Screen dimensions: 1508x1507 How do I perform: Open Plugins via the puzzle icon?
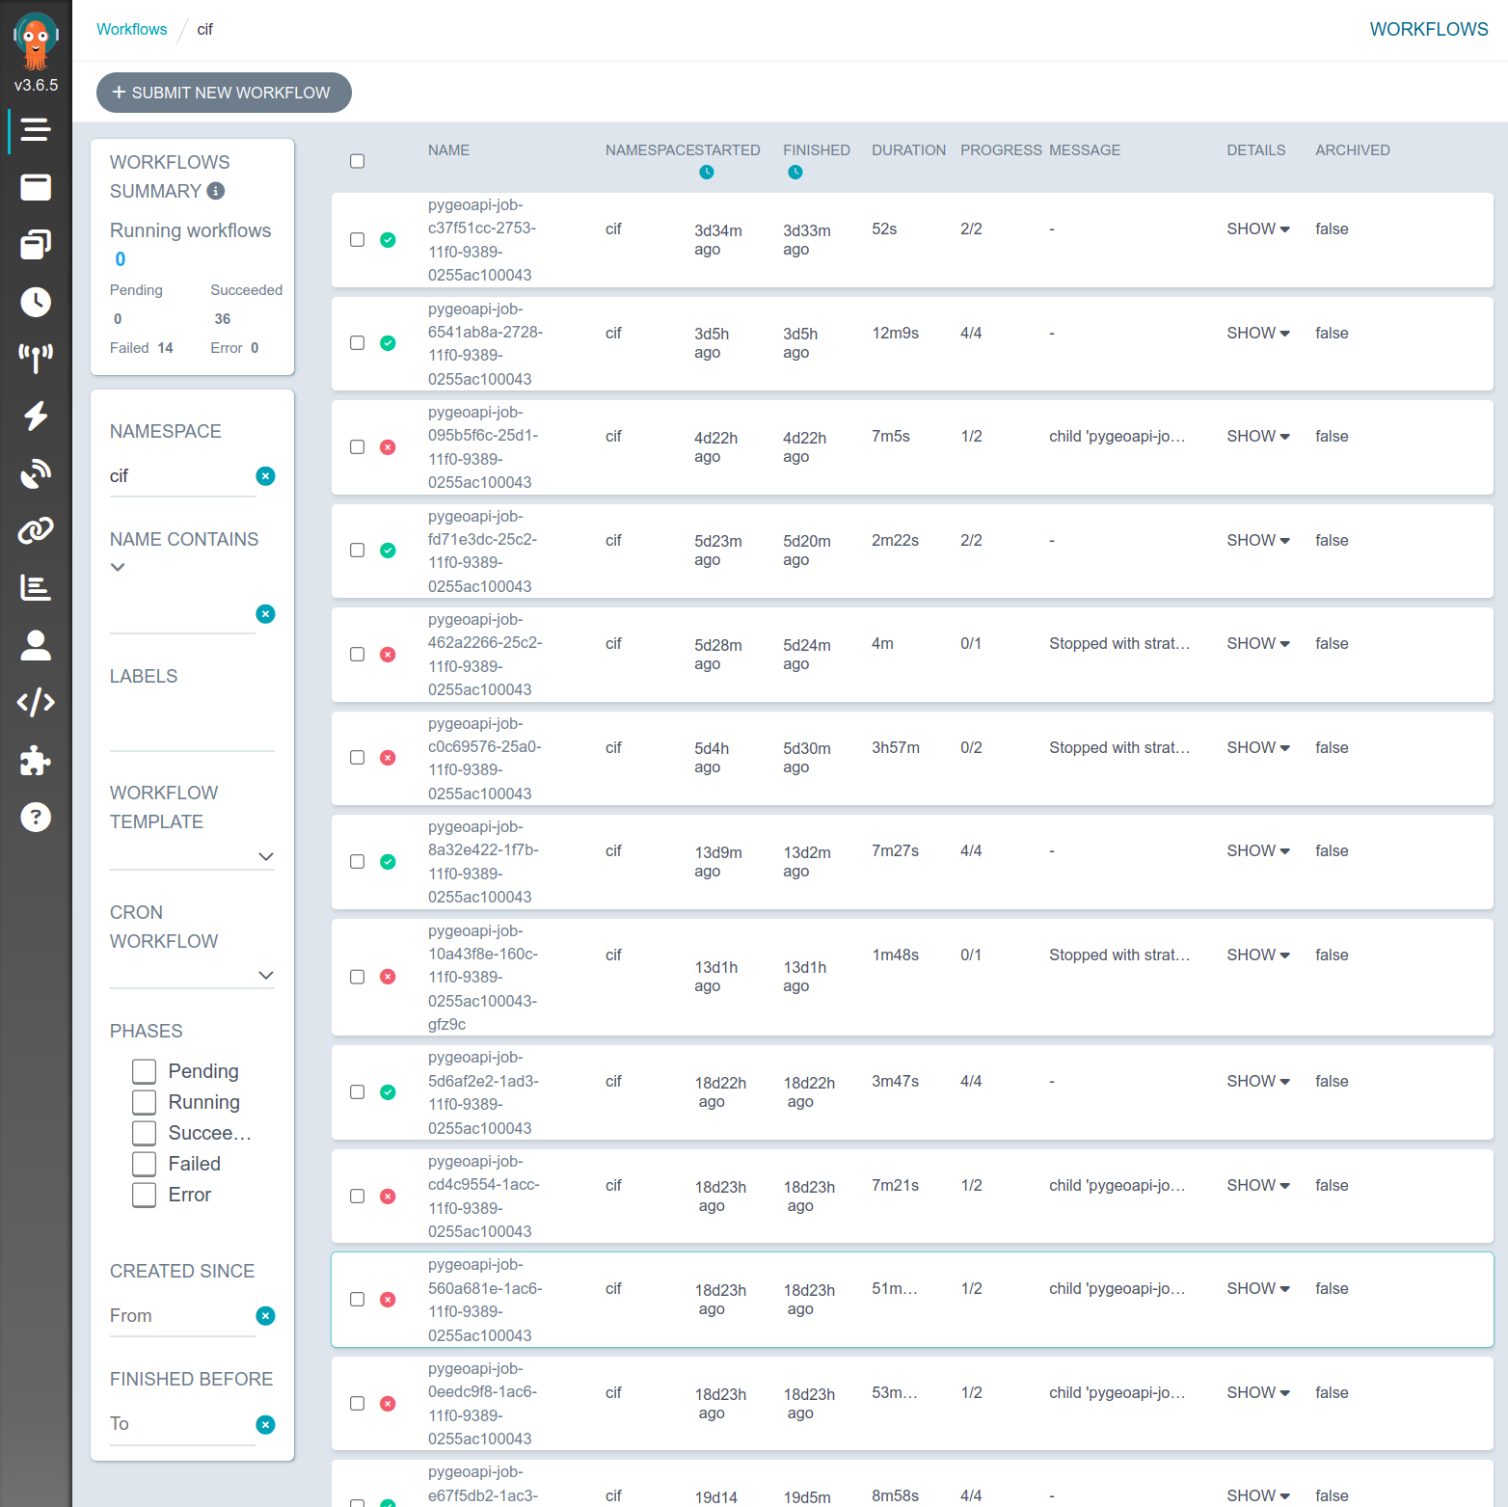pyautogui.click(x=36, y=760)
